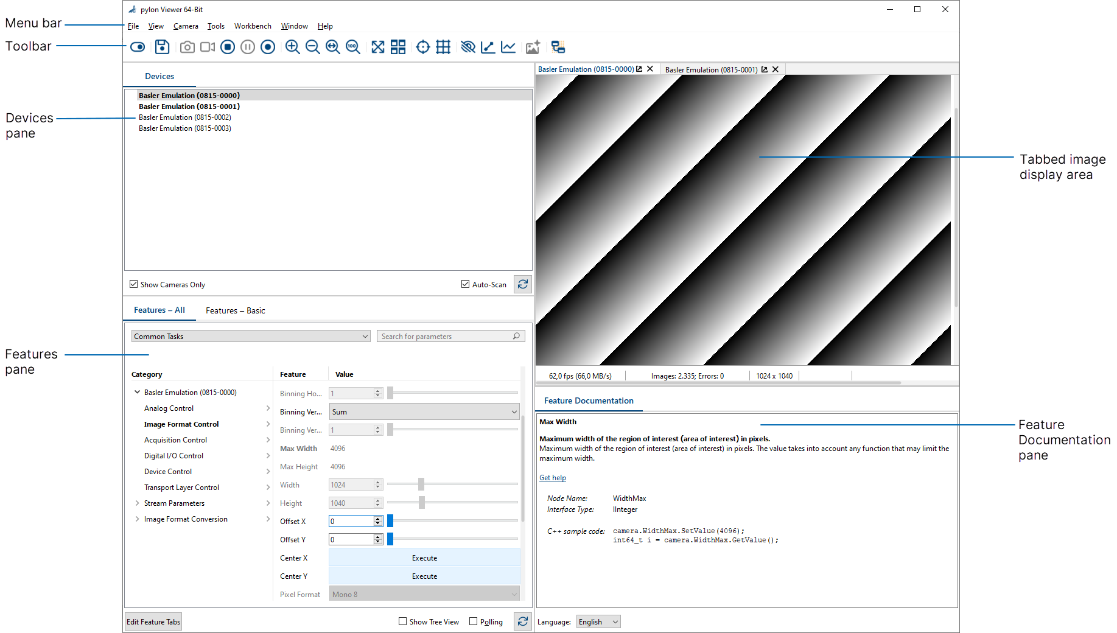Click the grid overlay icon
1117x633 pixels.
coord(443,47)
